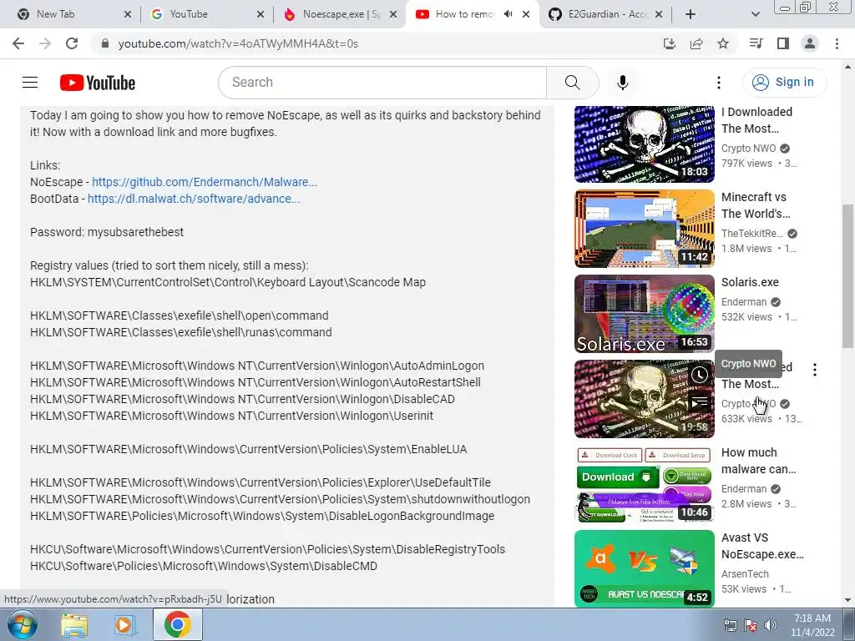
Task: Open a new tab with plus button
Action: point(691,14)
